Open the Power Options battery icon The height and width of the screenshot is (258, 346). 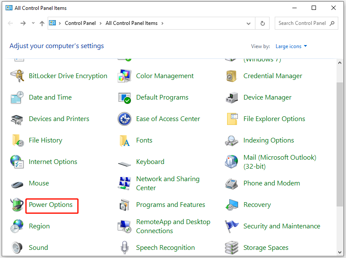click(x=17, y=205)
